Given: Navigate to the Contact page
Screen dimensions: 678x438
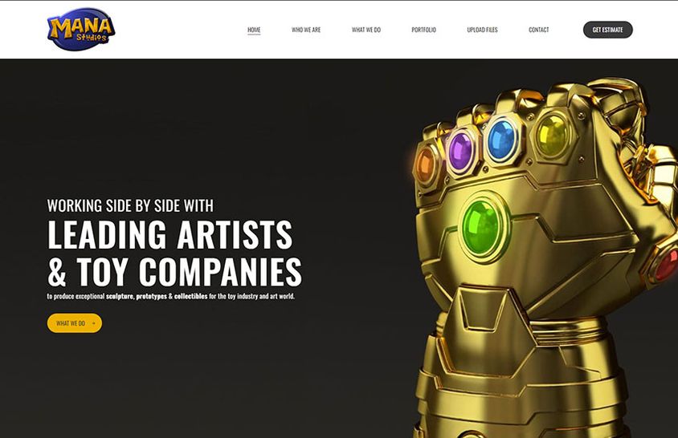Looking at the screenshot, I should tap(539, 30).
